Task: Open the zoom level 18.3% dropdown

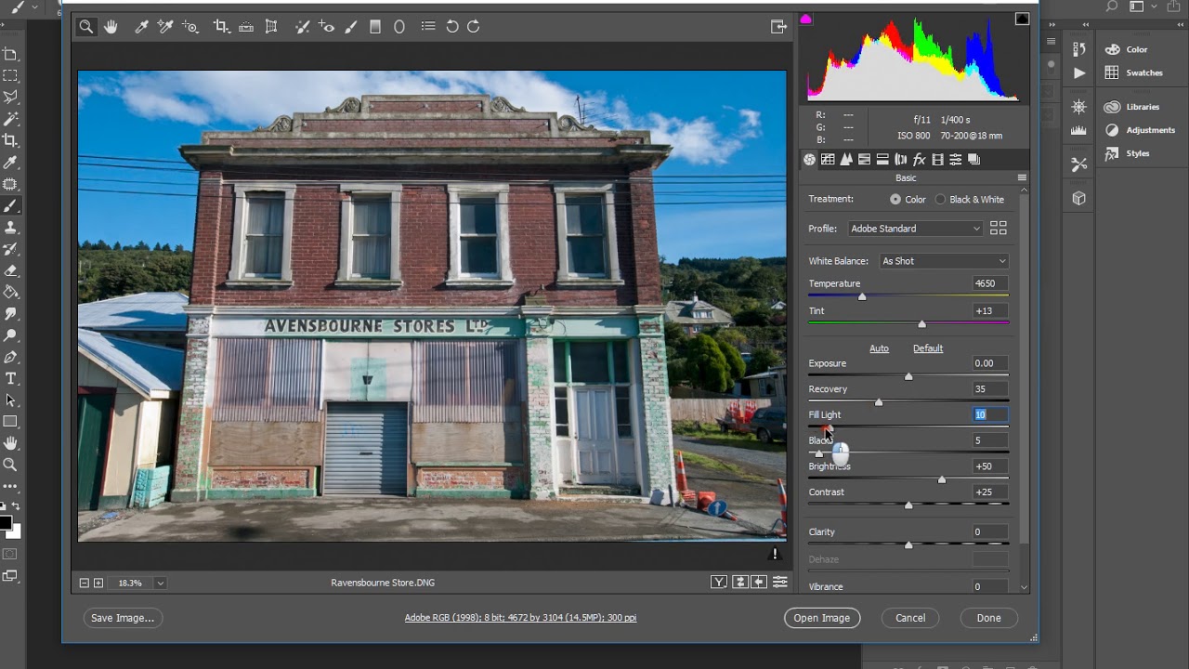Action: pyautogui.click(x=160, y=583)
